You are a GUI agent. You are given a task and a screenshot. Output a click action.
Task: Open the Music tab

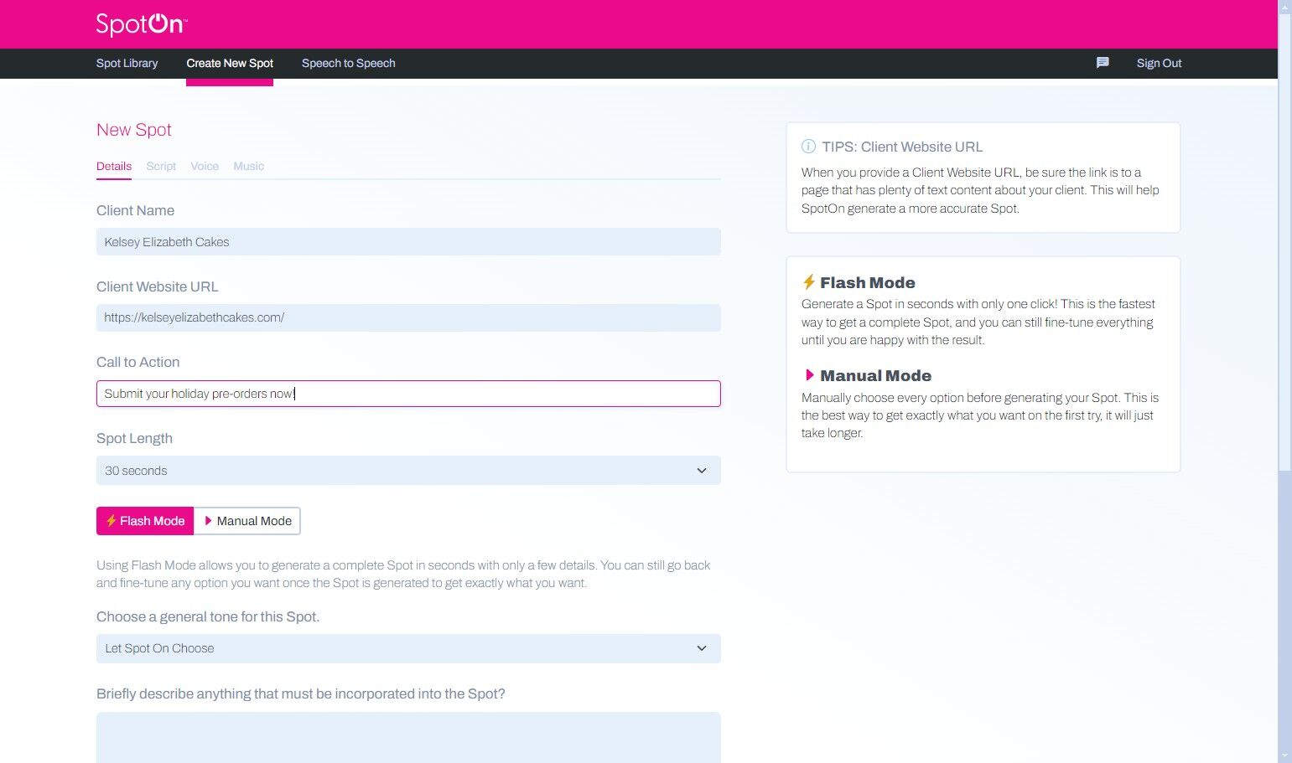pos(248,166)
